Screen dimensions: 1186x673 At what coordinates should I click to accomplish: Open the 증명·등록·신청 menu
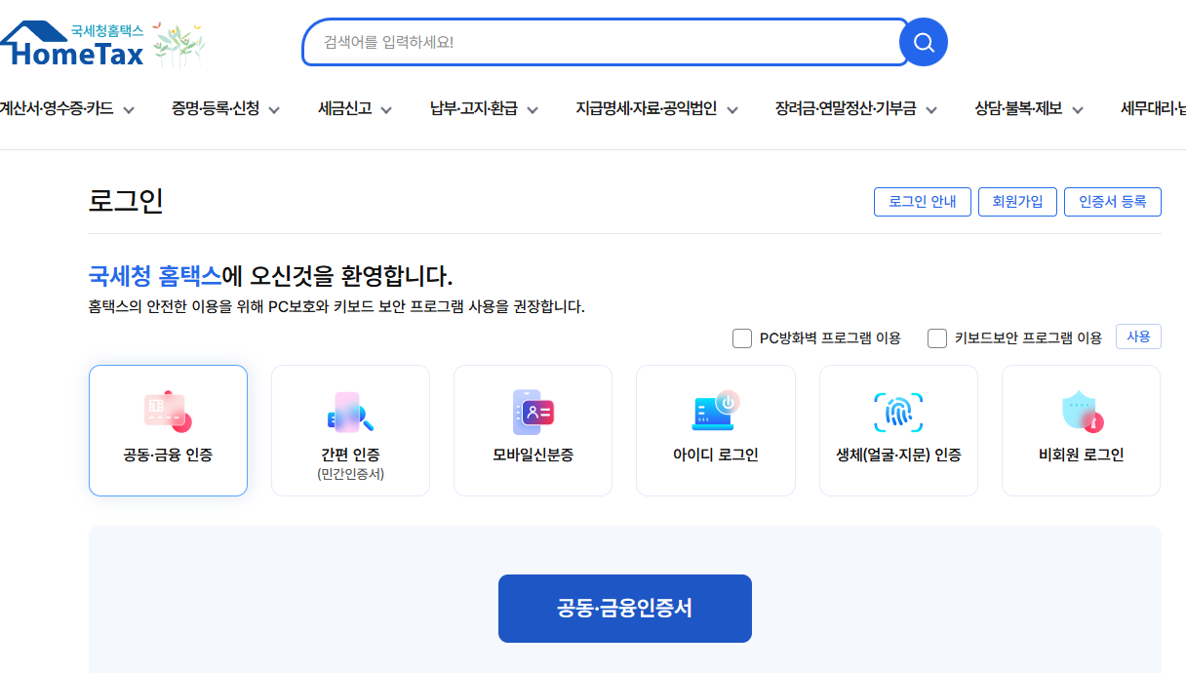click(x=225, y=109)
